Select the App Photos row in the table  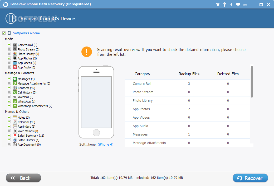coord(187,109)
